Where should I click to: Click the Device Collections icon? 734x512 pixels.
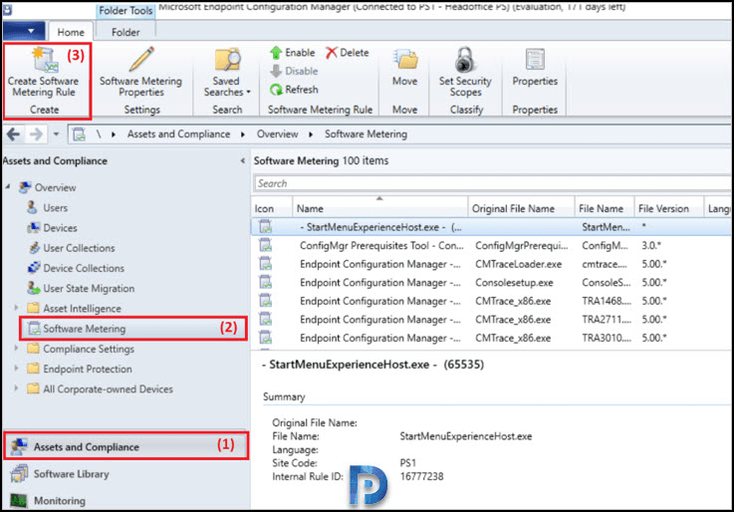click(34, 268)
